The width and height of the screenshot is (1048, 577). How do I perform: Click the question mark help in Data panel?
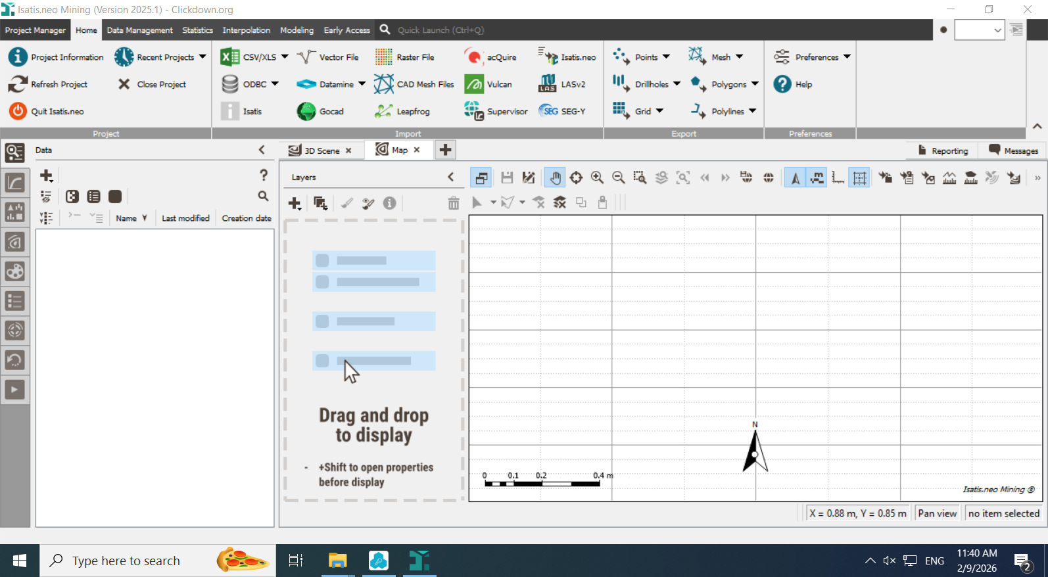point(264,175)
